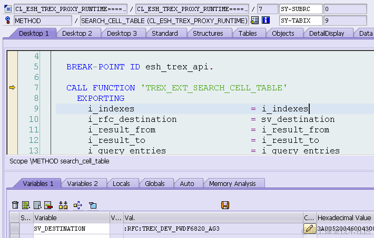Click the line number field showing 7
This screenshot has height=238, width=374.
pyautogui.click(x=268, y=9)
